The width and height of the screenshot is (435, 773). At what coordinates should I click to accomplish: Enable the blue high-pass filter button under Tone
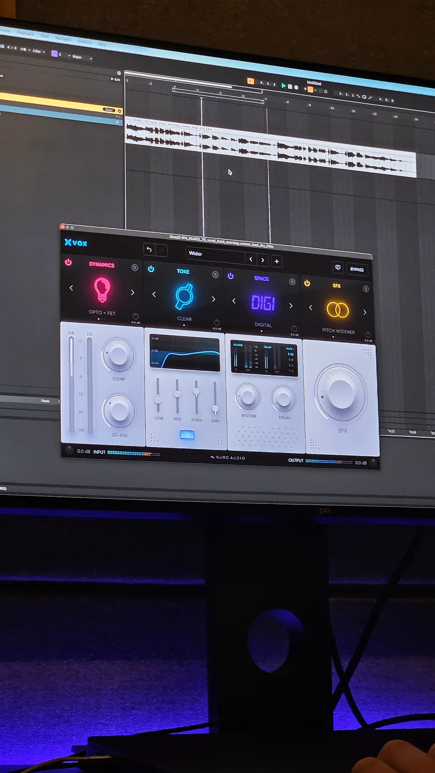point(187,435)
